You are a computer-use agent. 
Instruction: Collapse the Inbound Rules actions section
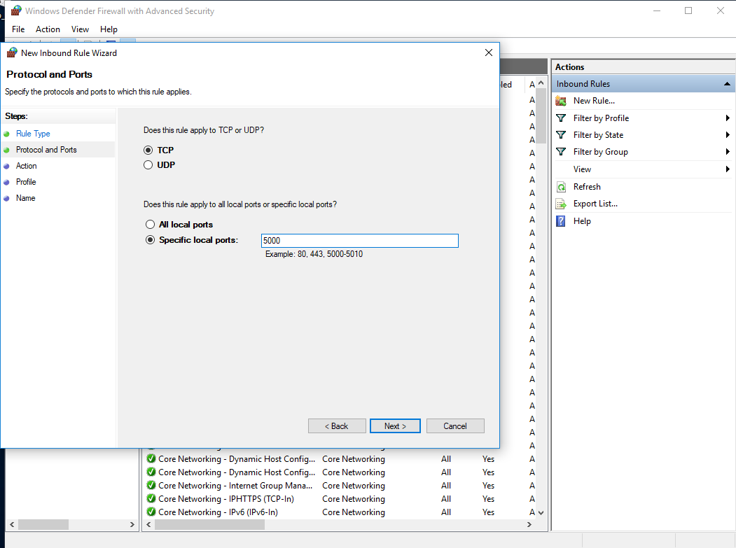click(727, 84)
